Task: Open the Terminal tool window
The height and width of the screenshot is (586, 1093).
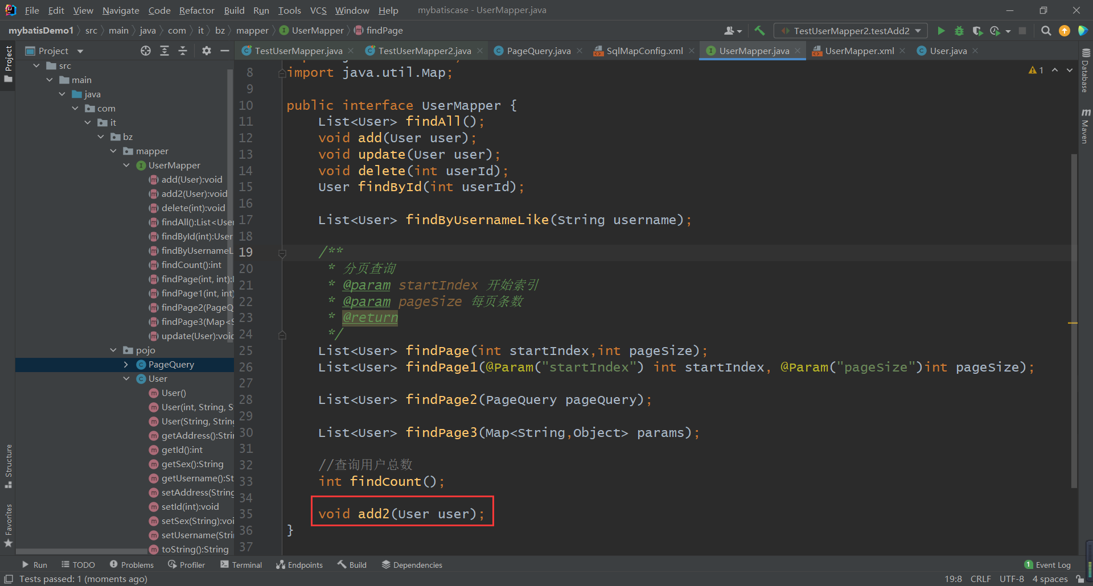Action: 241,564
